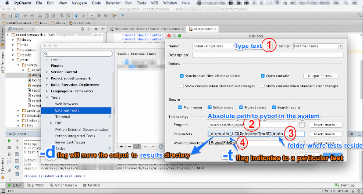
Task: Click the Cut scissors icon in toolbar
Action: click(40, 16)
